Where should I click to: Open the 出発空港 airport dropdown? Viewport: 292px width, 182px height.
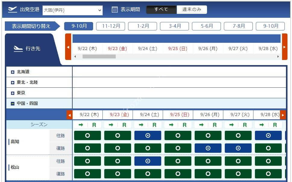(73, 10)
